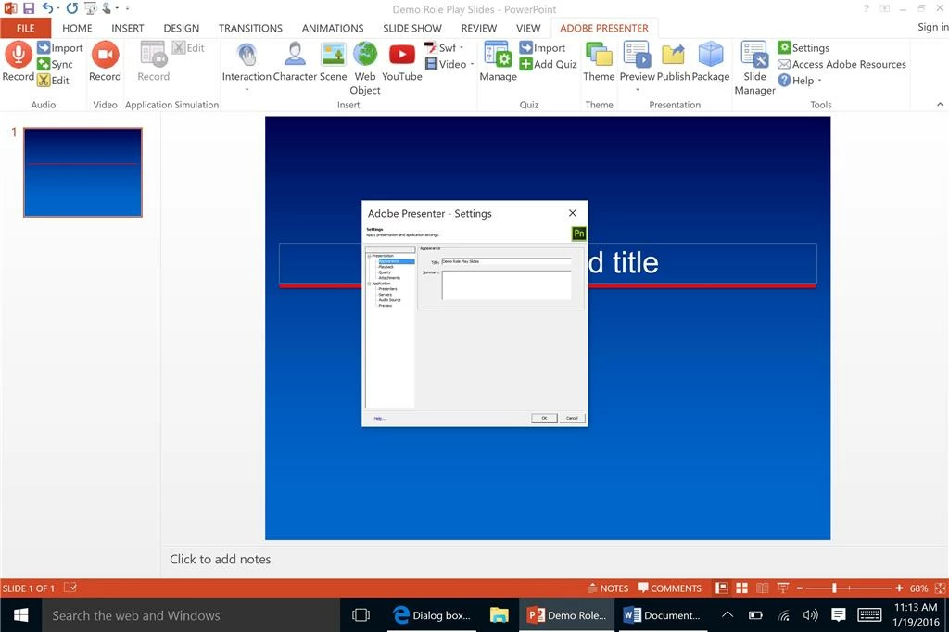The image size is (949, 632).
Task: Open the Theme editor
Action: [x=599, y=61]
